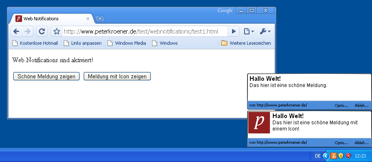This screenshot has width=372, height=162.
Task: Select the Web Notifications tab
Action: pyautogui.click(x=52, y=19)
